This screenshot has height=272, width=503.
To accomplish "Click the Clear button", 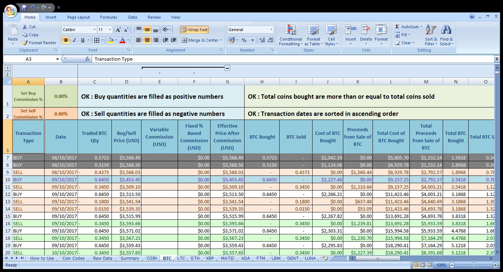I will tap(405, 43).
